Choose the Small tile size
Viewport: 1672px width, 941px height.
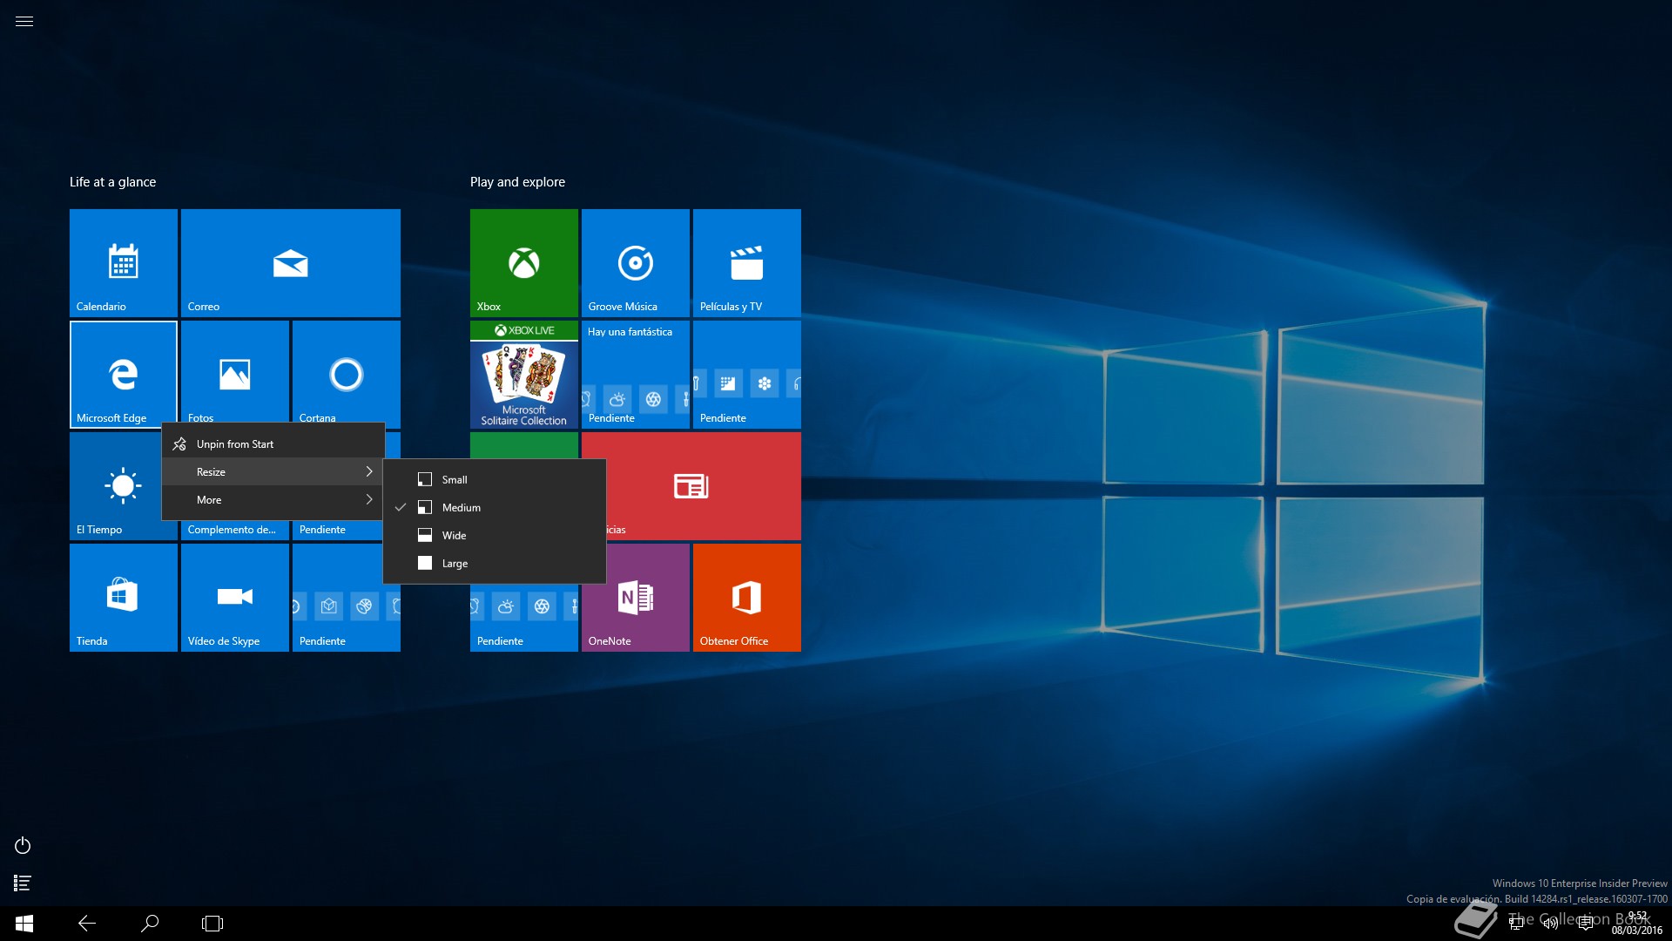pyautogui.click(x=495, y=480)
